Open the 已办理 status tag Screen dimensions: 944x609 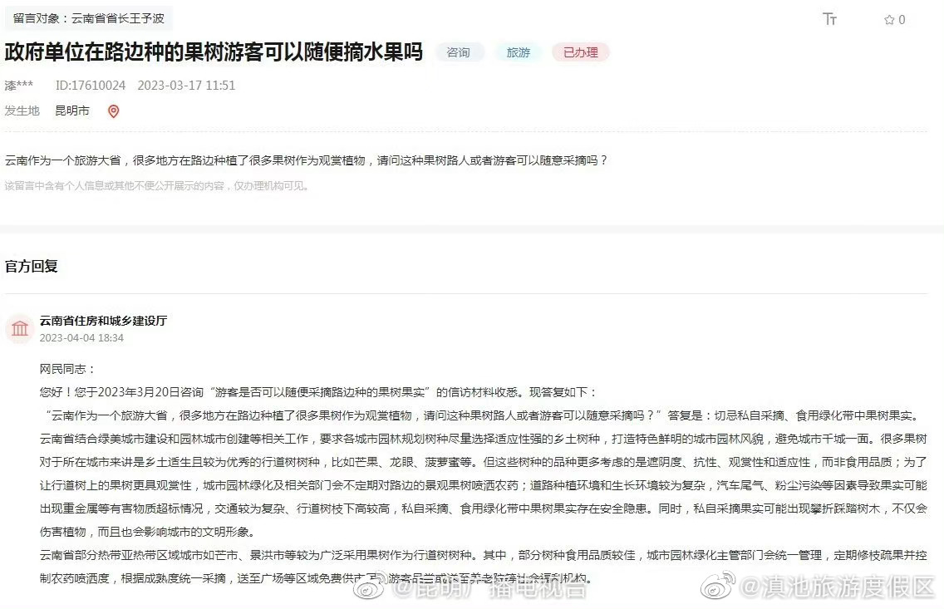pyautogui.click(x=580, y=52)
